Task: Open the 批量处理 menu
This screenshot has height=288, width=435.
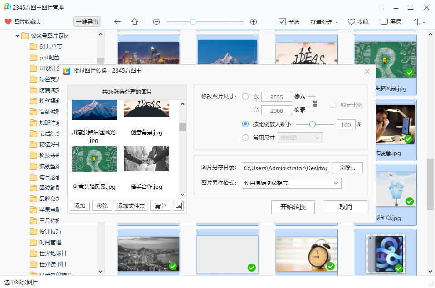Action: pyautogui.click(x=323, y=21)
